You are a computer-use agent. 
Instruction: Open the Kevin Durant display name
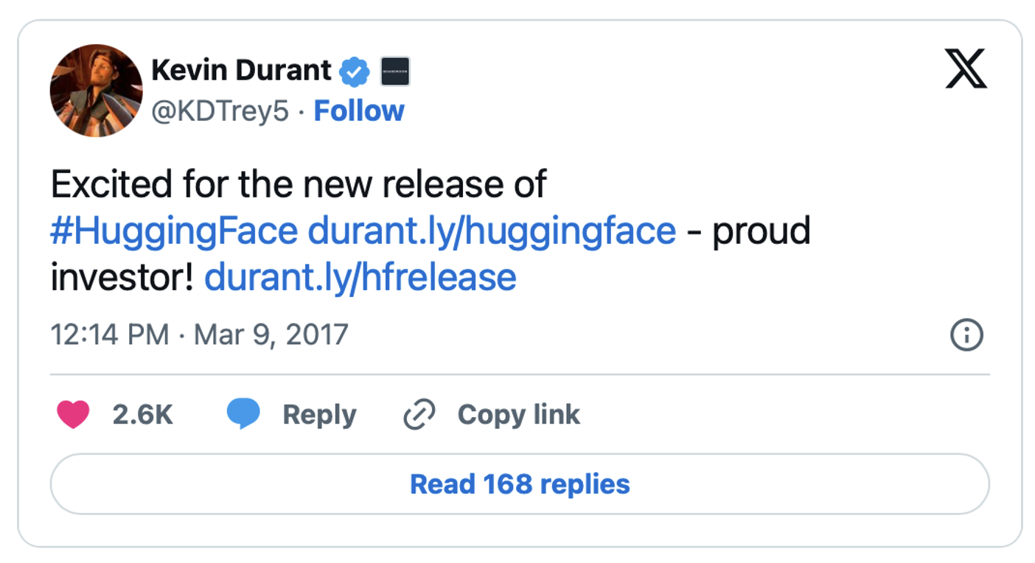click(241, 71)
